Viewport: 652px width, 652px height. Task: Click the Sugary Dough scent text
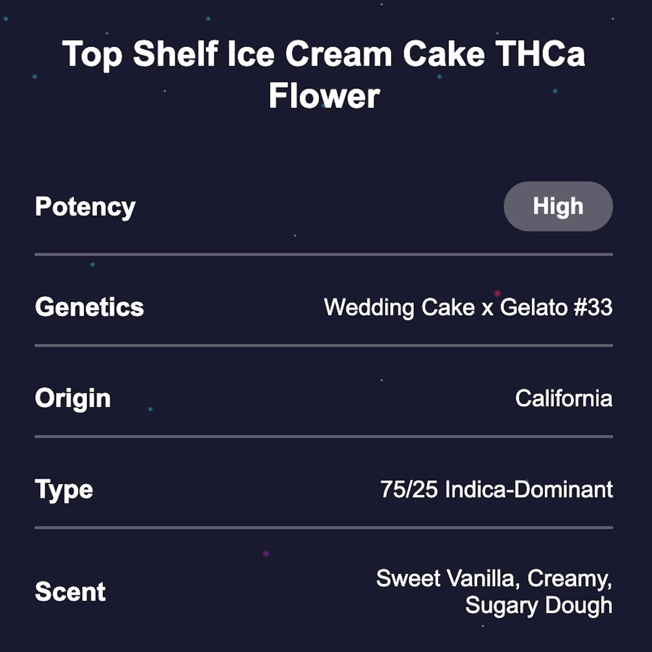click(x=538, y=605)
